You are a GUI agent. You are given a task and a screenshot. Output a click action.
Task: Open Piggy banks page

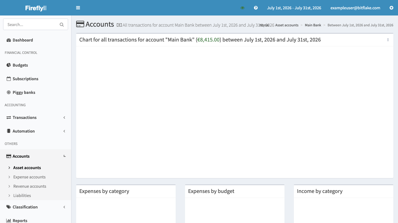pyautogui.click(x=24, y=92)
